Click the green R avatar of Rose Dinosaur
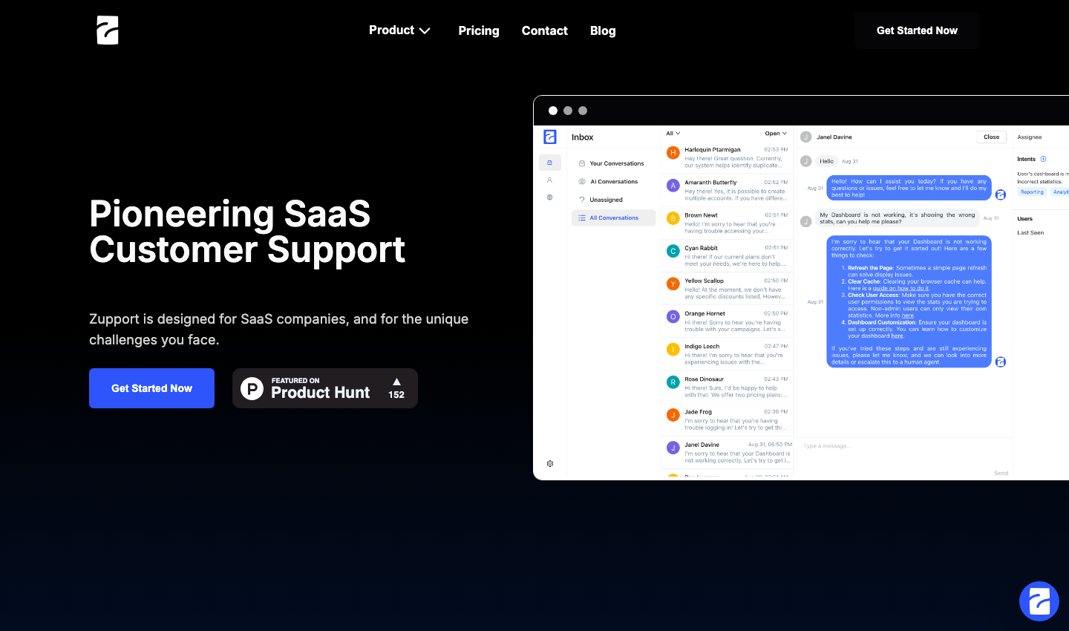1069x631 pixels. point(673,382)
